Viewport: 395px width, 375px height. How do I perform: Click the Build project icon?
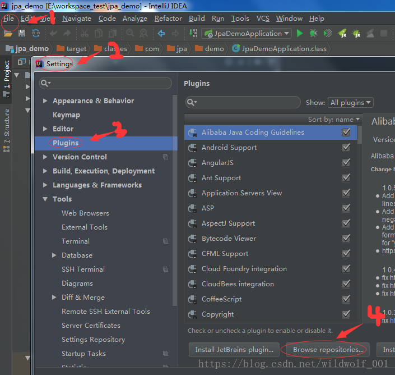[193, 33]
